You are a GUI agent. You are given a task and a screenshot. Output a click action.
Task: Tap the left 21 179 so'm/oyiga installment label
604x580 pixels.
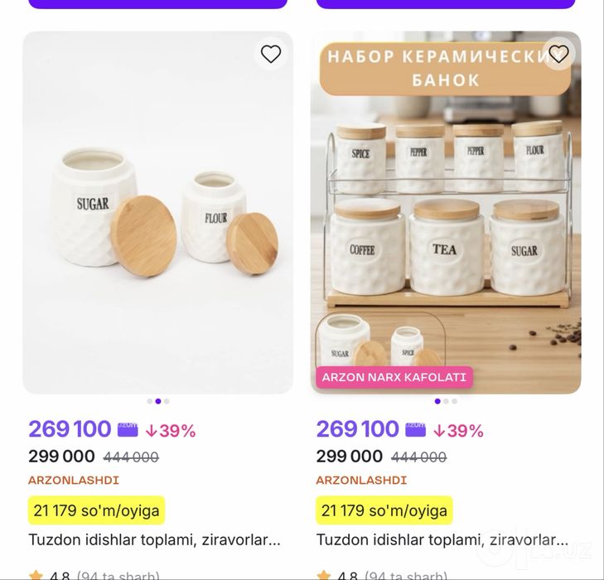point(96,510)
